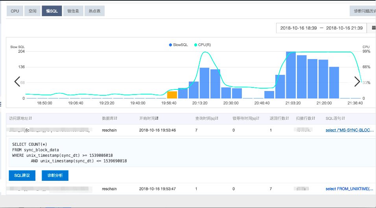The image size is (376, 208).
Task: Click the tallest SlowSQL bar near 21:03:20
Action: pyautogui.click(x=291, y=75)
